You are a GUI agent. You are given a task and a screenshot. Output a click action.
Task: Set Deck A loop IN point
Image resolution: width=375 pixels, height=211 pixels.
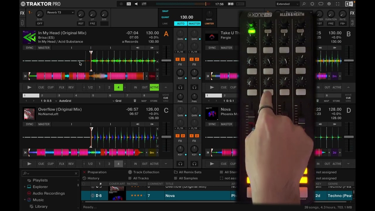(x=135, y=87)
